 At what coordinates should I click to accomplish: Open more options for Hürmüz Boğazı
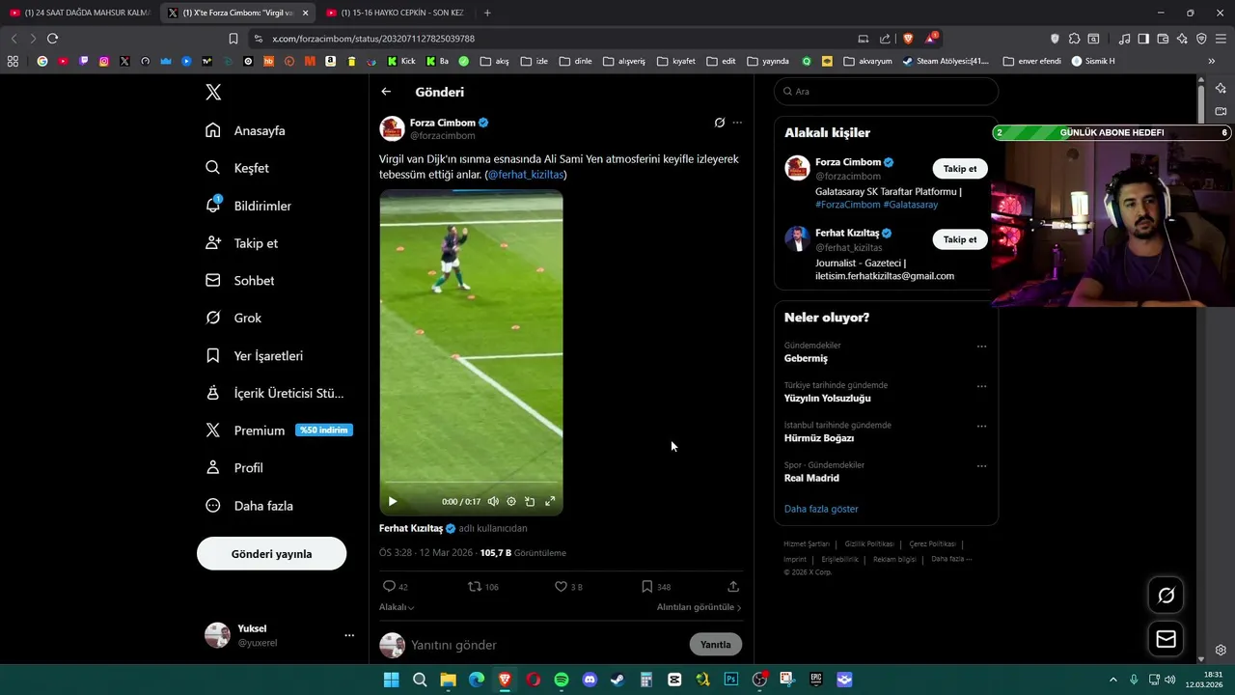pyautogui.click(x=981, y=426)
